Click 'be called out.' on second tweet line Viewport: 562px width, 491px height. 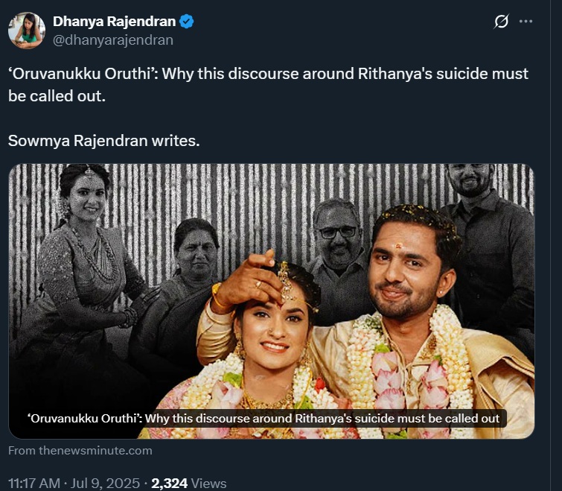(53, 96)
